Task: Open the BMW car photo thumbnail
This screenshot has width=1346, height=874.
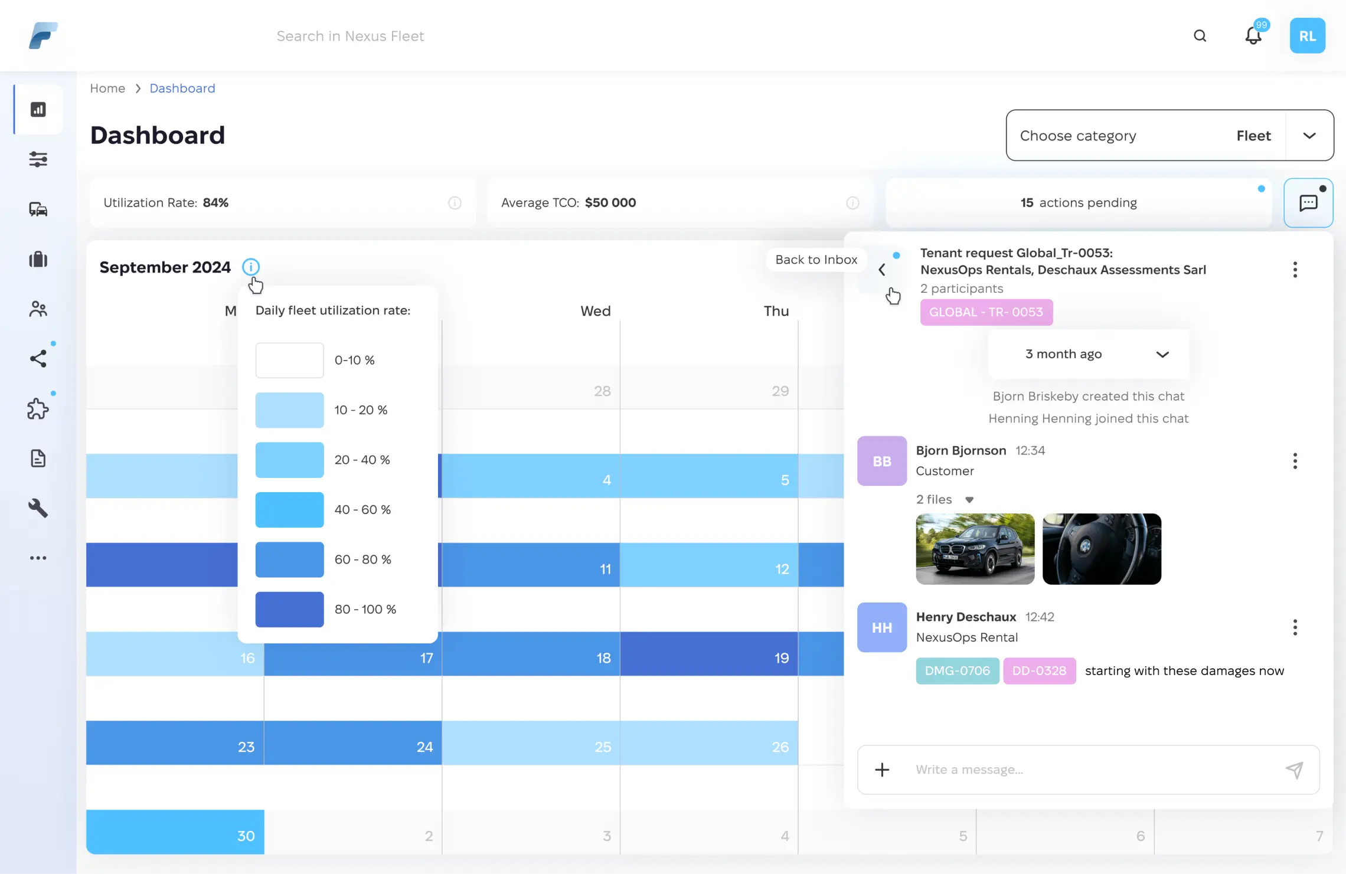Action: (974, 549)
